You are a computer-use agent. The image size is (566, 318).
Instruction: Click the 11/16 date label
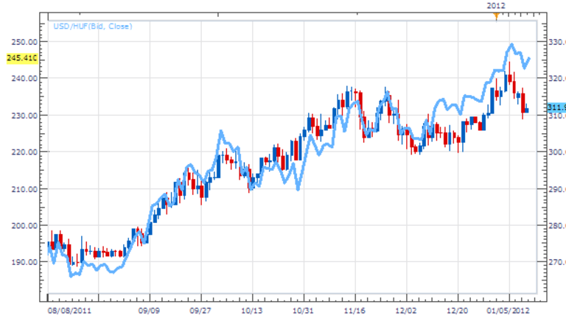click(354, 311)
